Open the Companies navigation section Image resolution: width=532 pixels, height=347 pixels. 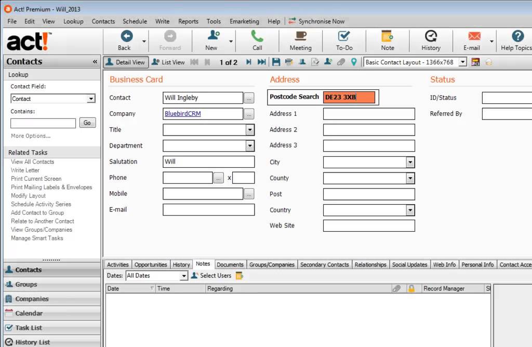pos(52,299)
